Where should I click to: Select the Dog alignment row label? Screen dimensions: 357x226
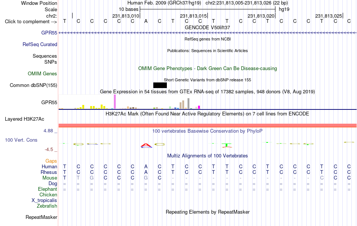[x=53, y=184]
